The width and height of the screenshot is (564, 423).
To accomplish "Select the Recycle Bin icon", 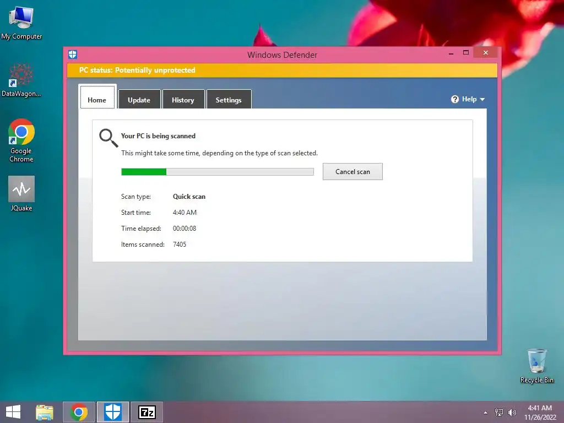I will coord(536,366).
